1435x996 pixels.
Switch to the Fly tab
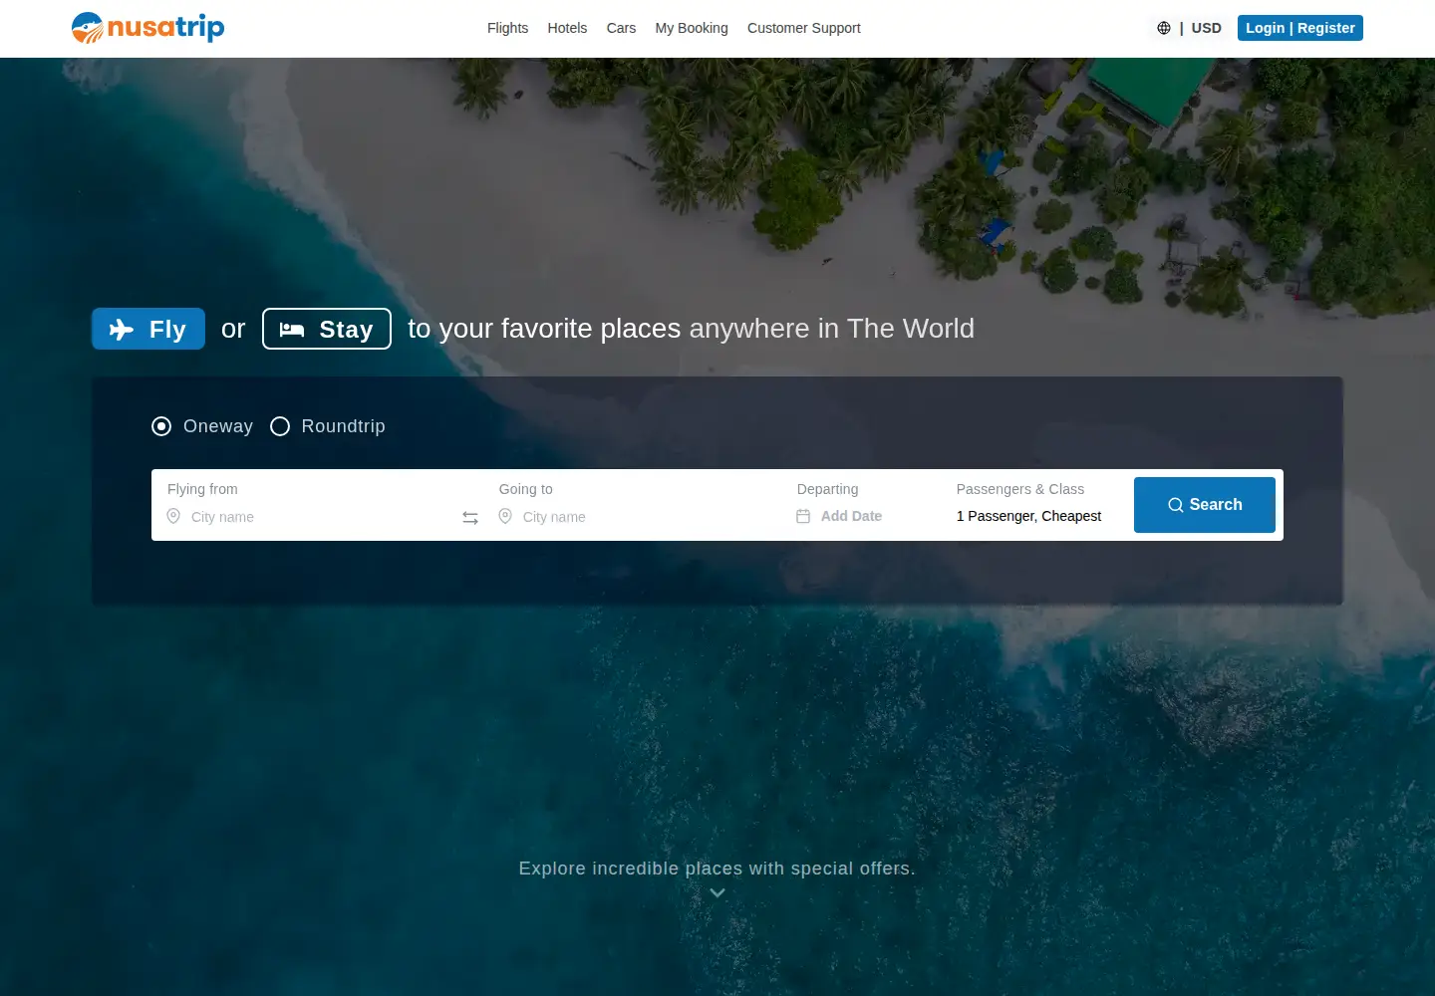(148, 329)
